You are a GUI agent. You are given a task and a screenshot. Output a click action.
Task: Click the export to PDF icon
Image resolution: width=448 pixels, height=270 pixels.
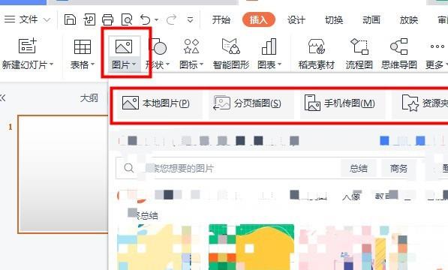coord(89,20)
